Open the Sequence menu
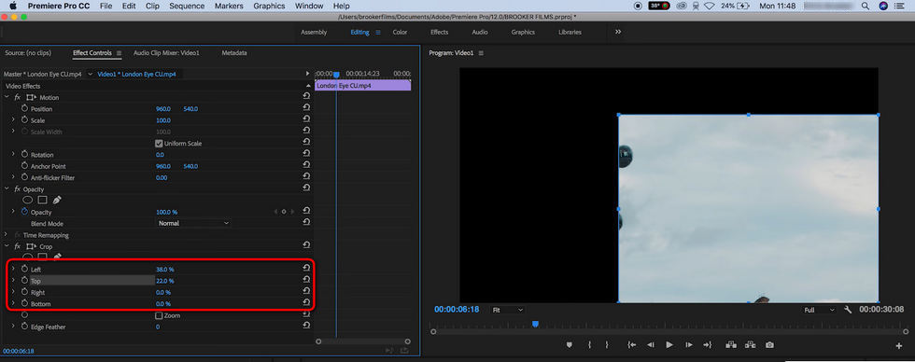The image size is (915, 362). [187, 6]
